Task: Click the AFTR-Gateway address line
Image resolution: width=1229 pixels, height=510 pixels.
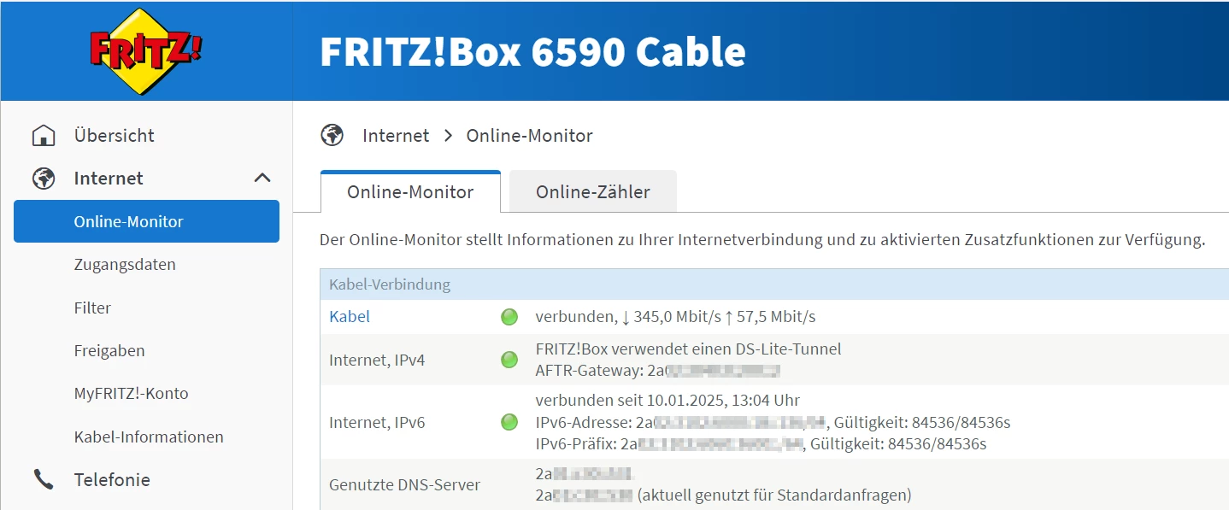Action: [658, 371]
